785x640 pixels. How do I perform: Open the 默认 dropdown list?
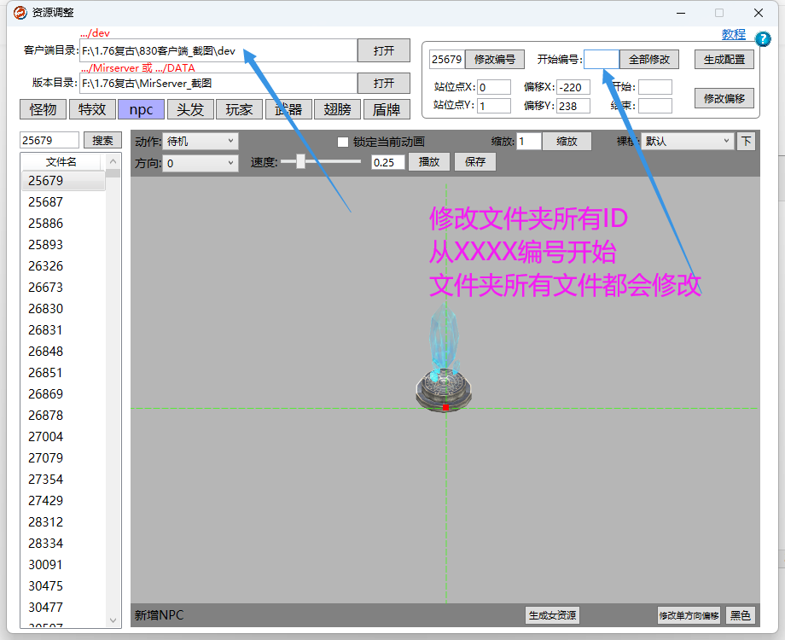(x=688, y=142)
